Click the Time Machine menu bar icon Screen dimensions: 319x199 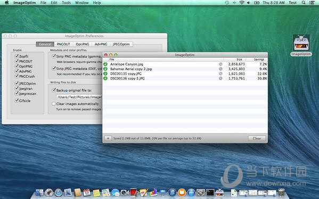227,3
